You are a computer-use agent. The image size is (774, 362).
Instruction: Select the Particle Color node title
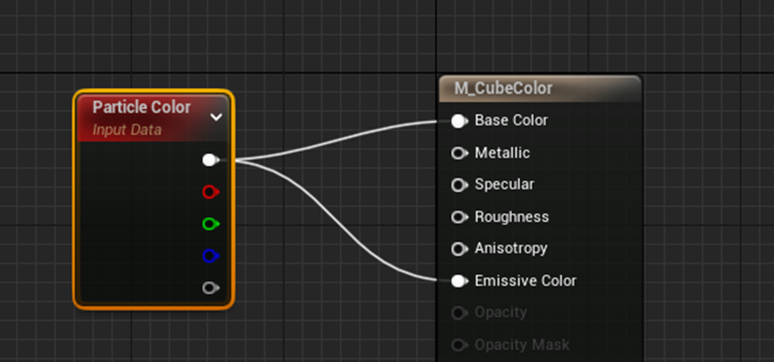[x=142, y=108]
